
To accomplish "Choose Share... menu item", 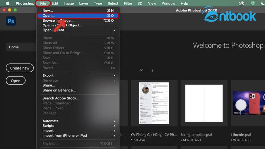I will [x=78, y=85].
